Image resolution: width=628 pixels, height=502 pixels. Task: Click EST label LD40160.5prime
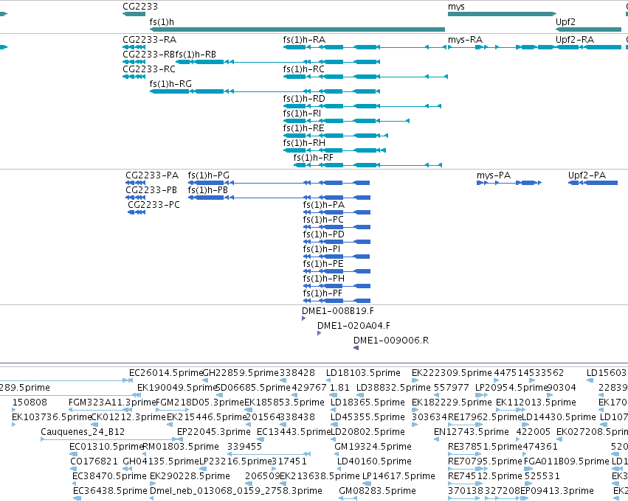[x=374, y=461]
